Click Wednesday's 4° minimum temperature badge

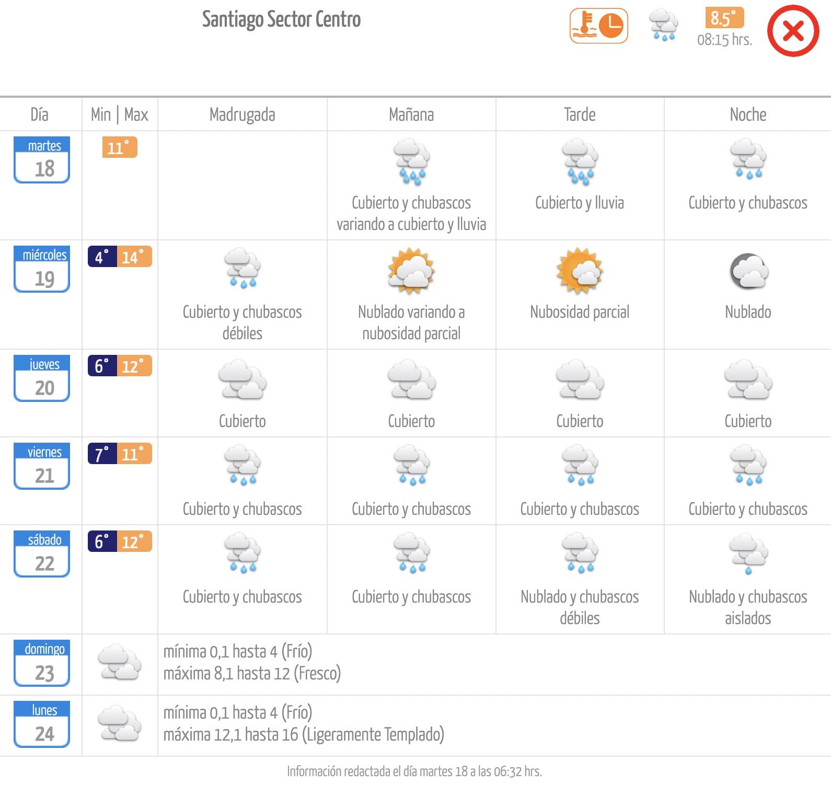pos(102,257)
